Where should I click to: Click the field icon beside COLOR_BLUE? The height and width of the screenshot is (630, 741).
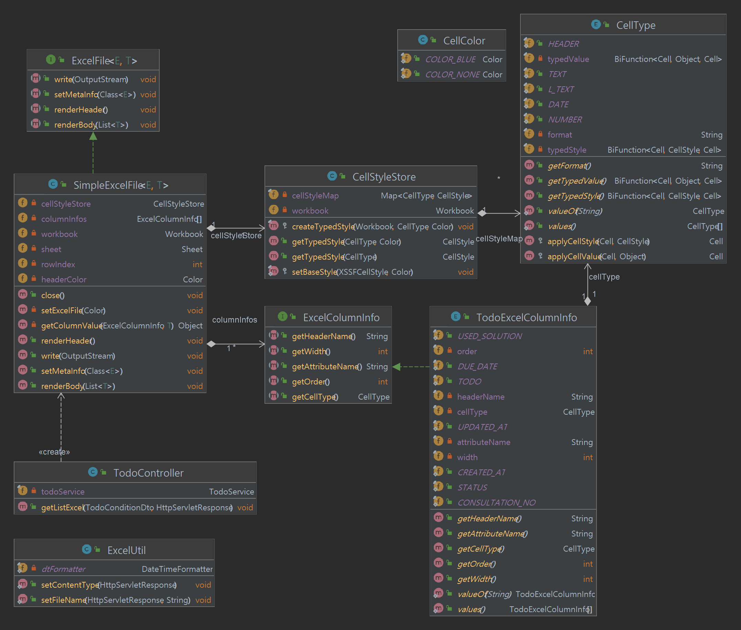pos(406,58)
